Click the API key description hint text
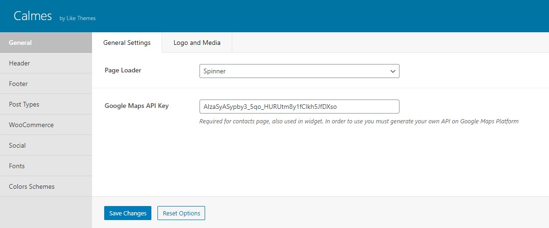Image resolution: width=549 pixels, height=228 pixels. point(359,121)
